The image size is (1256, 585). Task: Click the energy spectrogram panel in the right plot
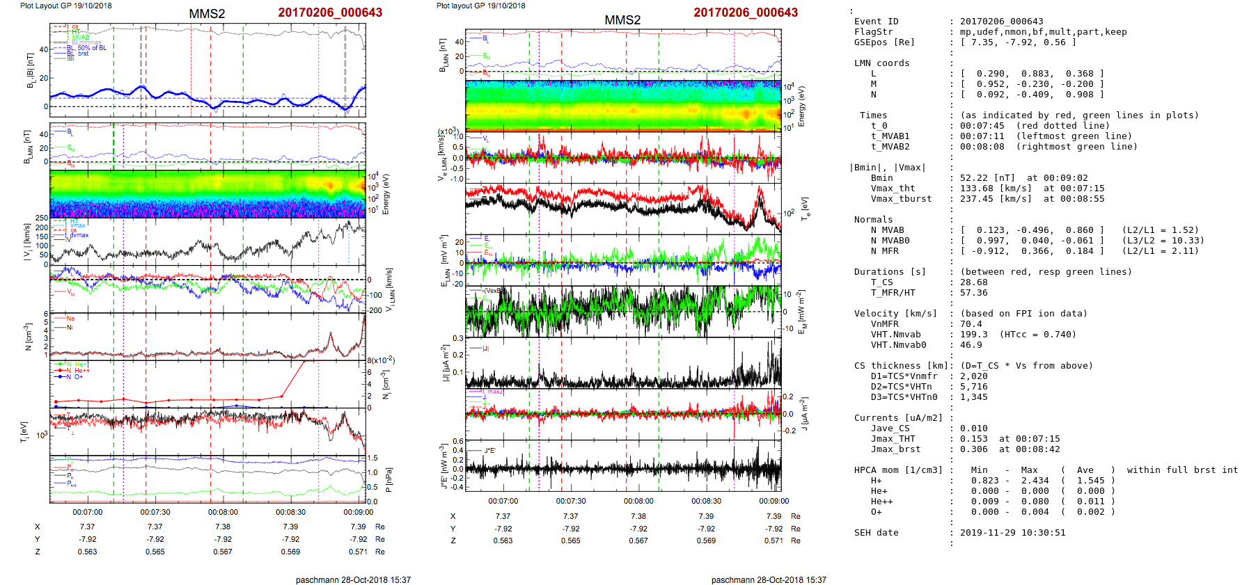(623, 105)
